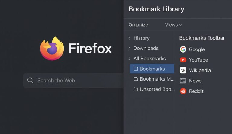Open the Google bookmark
The width and height of the screenshot is (232, 134).
pos(192,49)
